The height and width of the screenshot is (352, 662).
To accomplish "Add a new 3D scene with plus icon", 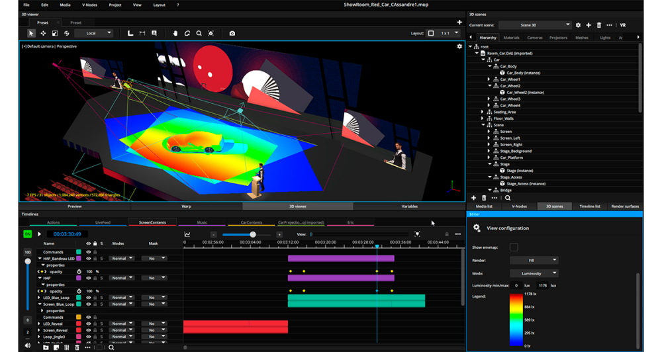I will pyautogui.click(x=589, y=25).
